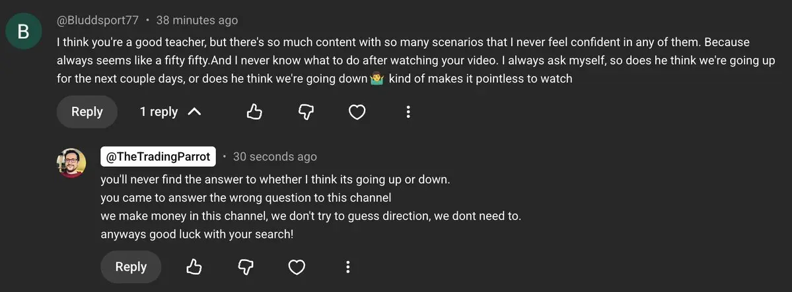The width and height of the screenshot is (792, 292).
Task: Click the green B profile avatar
Action: pos(23,31)
